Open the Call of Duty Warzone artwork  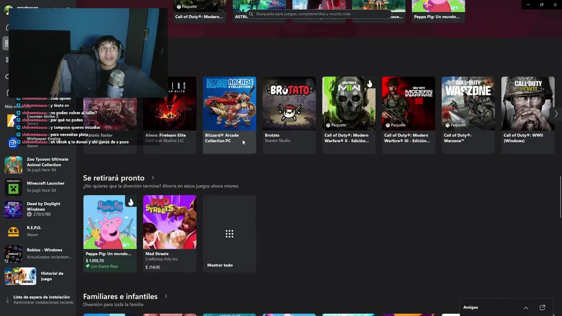click(468, 104)
